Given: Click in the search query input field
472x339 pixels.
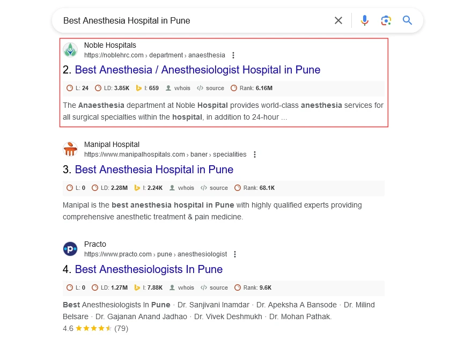Looking at the screenshot, I should [x=193, y=21].
